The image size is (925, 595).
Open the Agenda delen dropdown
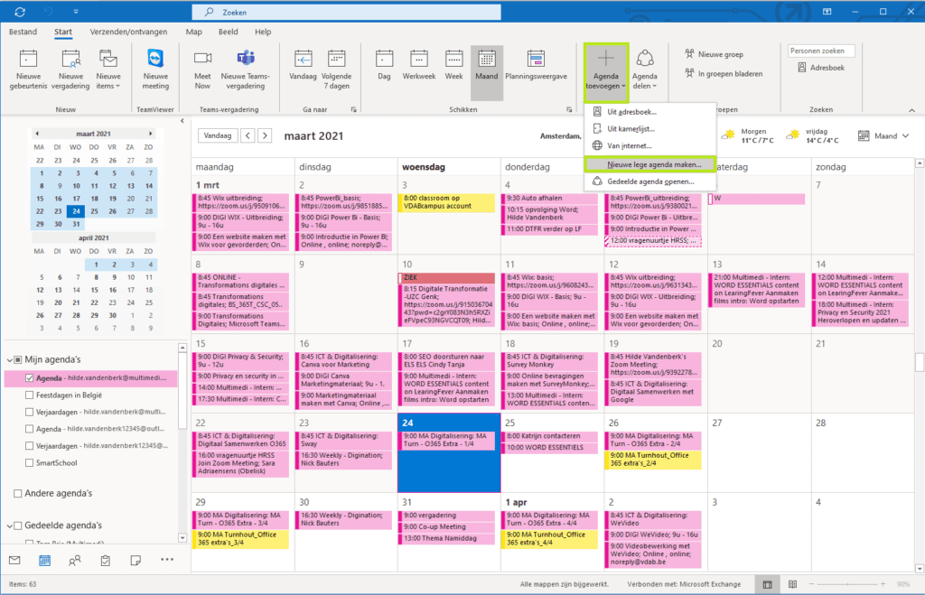pos(644,69)
